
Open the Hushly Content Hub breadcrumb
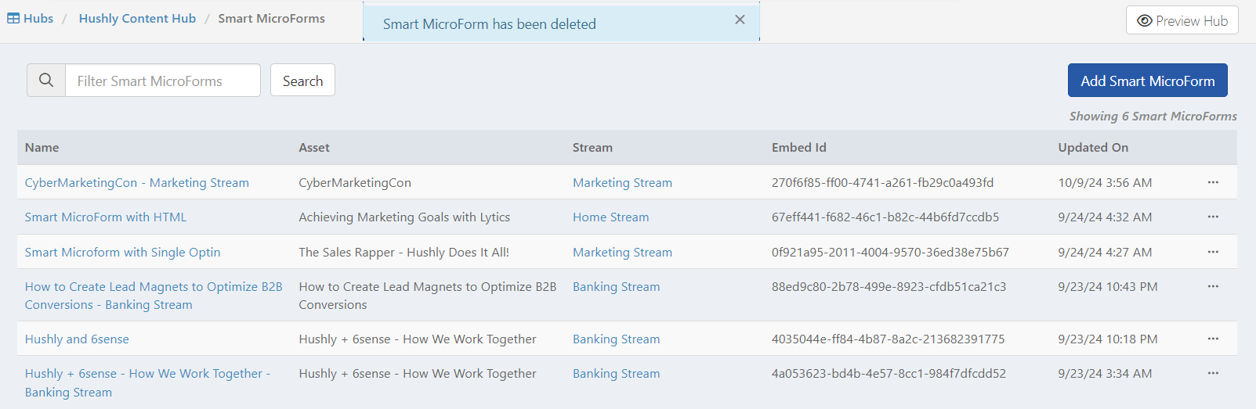tap(137, 19)
